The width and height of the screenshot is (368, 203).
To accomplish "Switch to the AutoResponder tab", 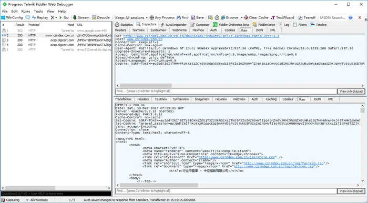I will pyautogui.click(x=173, y=25).
